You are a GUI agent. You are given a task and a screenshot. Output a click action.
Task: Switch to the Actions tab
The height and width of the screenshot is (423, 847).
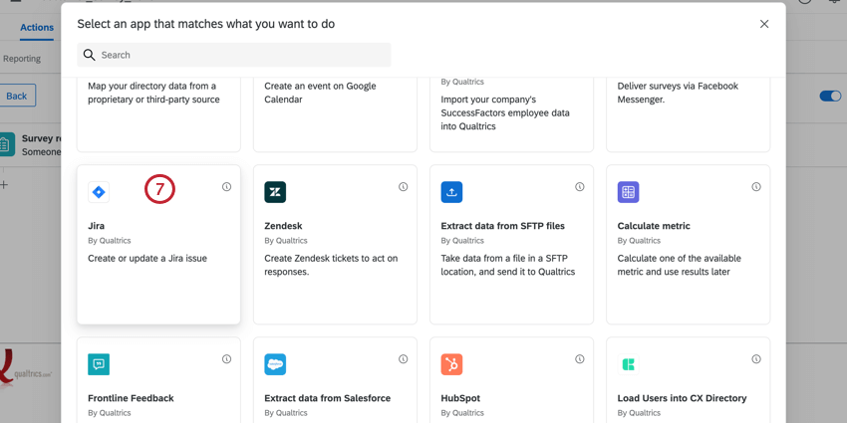point(37,28)
